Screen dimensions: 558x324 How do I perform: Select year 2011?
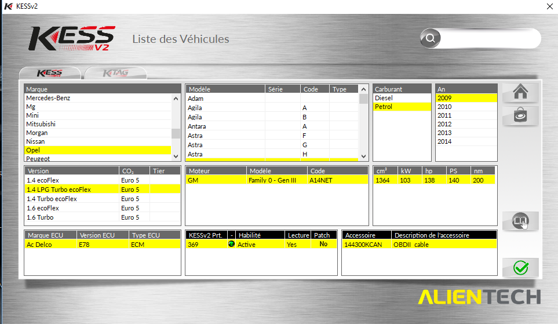coord(466,115)
